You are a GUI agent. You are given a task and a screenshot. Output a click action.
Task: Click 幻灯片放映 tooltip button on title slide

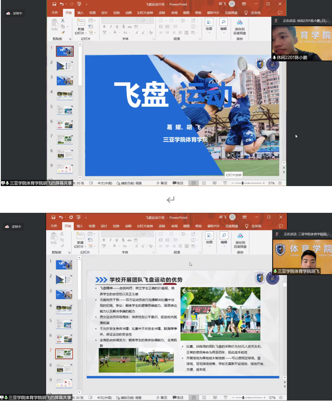(234, 175)
